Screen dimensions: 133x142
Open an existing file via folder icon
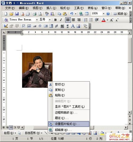click(11, 14)
